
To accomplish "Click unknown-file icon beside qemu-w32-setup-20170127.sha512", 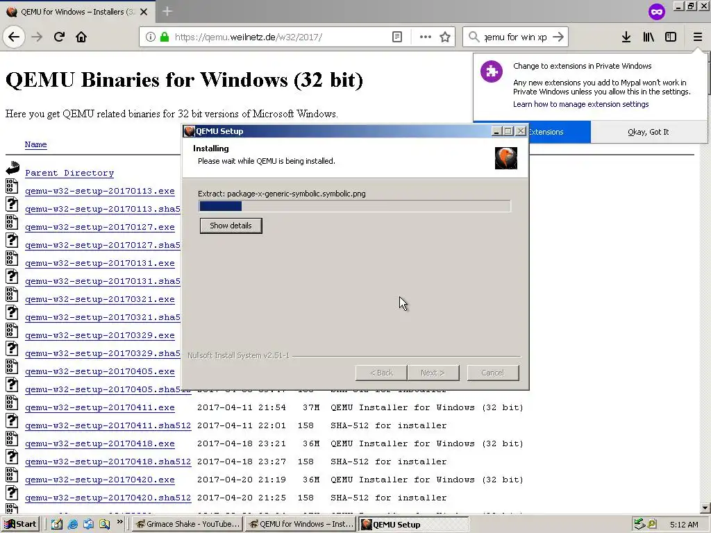I will pos(12,240).
